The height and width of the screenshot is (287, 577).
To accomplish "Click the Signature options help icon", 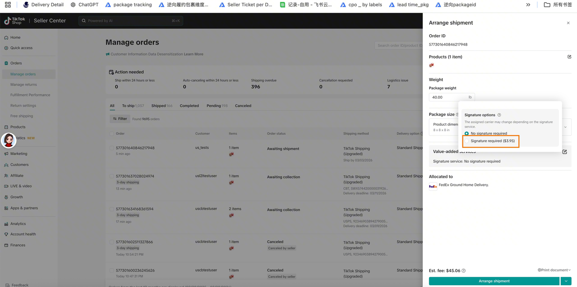I will click(499, 115).
